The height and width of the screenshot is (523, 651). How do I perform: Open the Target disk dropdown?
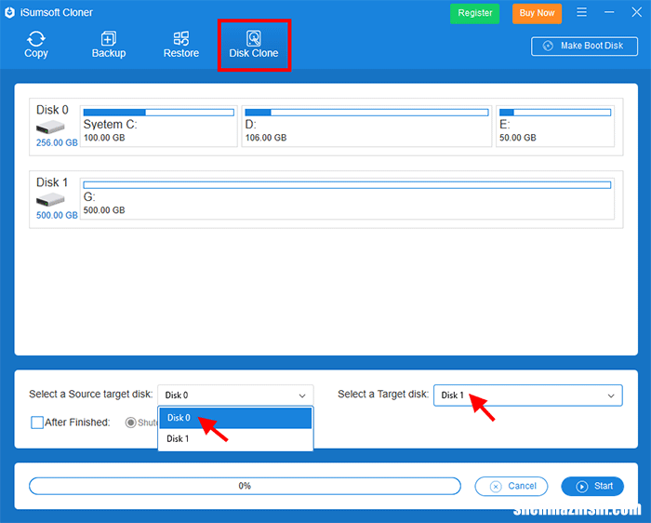528,396
